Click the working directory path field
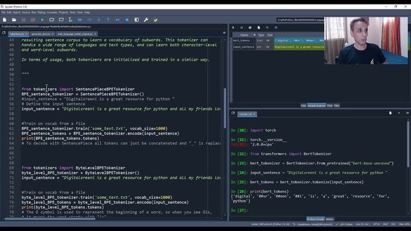Image resolution: width=411 pixels, height=231 pixels. pos(300,20)
